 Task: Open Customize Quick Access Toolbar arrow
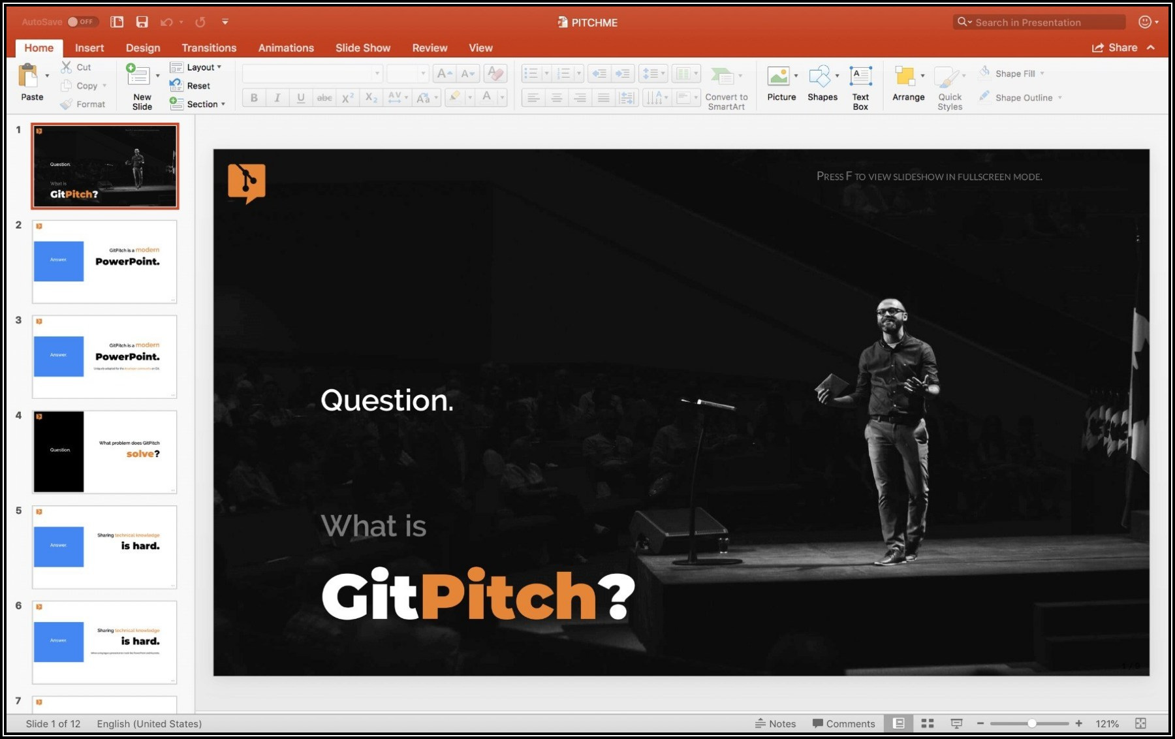225,22
